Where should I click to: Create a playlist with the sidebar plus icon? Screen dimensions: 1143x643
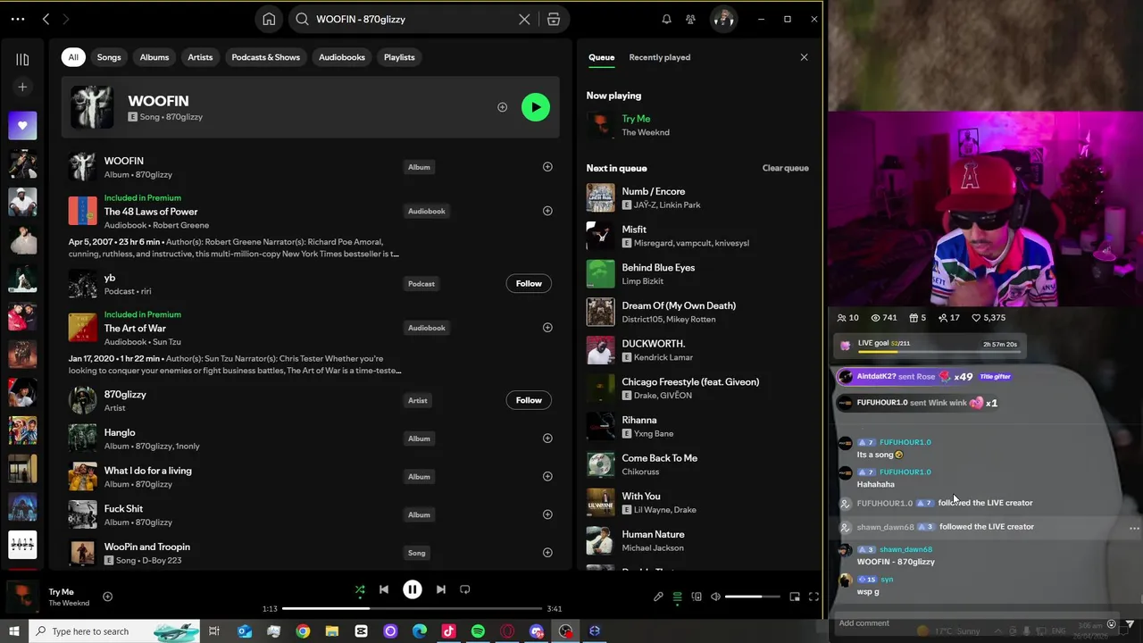point(22,87)
